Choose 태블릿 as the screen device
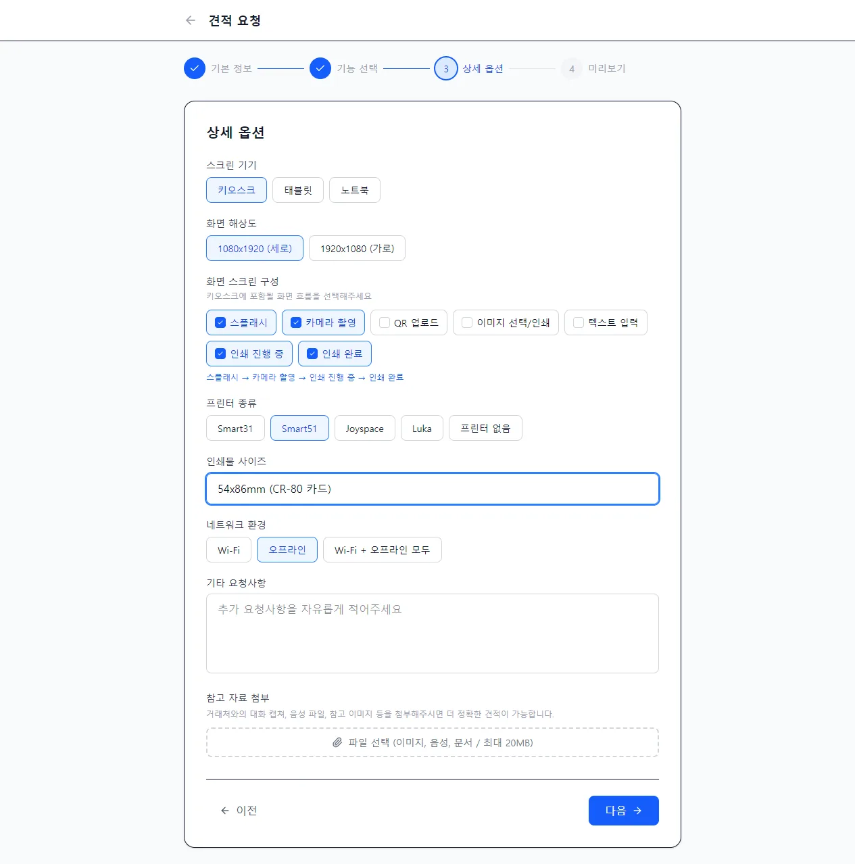The height and width of the screenshot is (864, 855). (298, 190)
